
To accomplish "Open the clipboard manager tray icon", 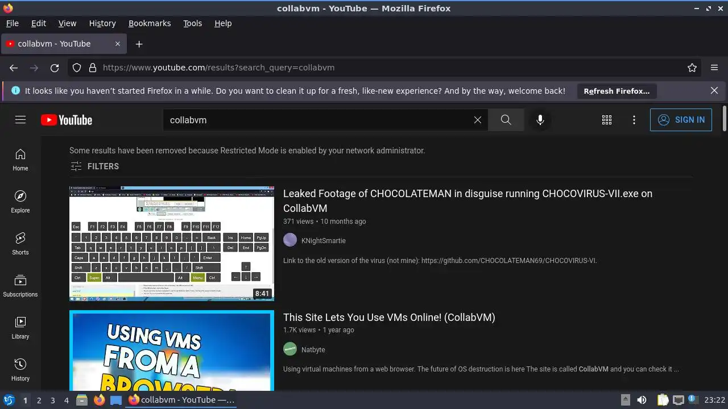I will pos(663,400).
